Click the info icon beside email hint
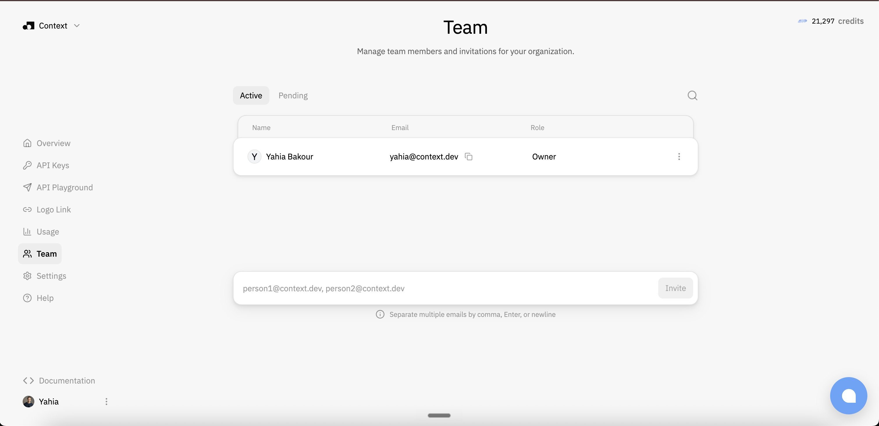 [380, 314]
